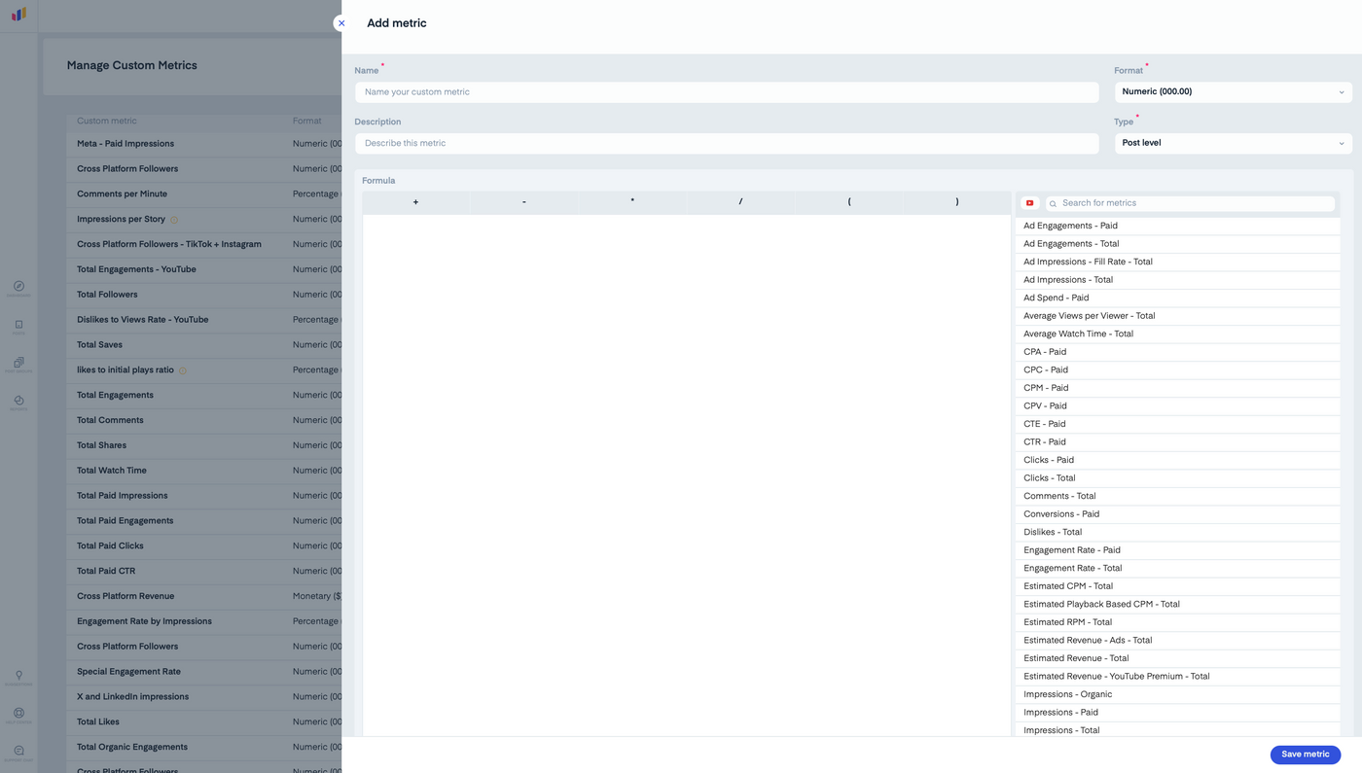Open Post groups in the left sidebar
Viewport: 1362px width, 773px height.
pos(18,365)
